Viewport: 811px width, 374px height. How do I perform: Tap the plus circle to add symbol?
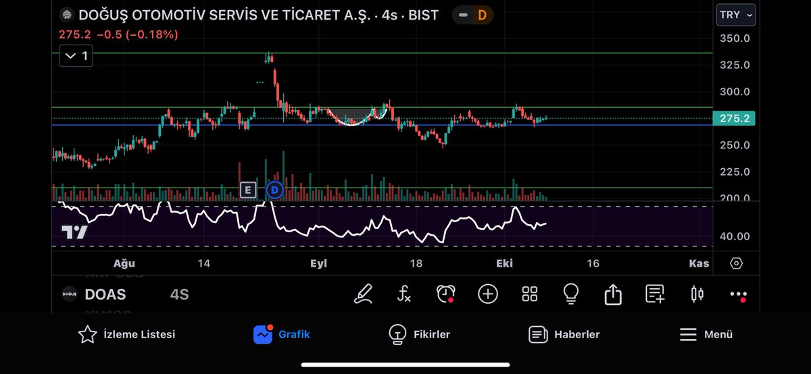pos(488,294)
